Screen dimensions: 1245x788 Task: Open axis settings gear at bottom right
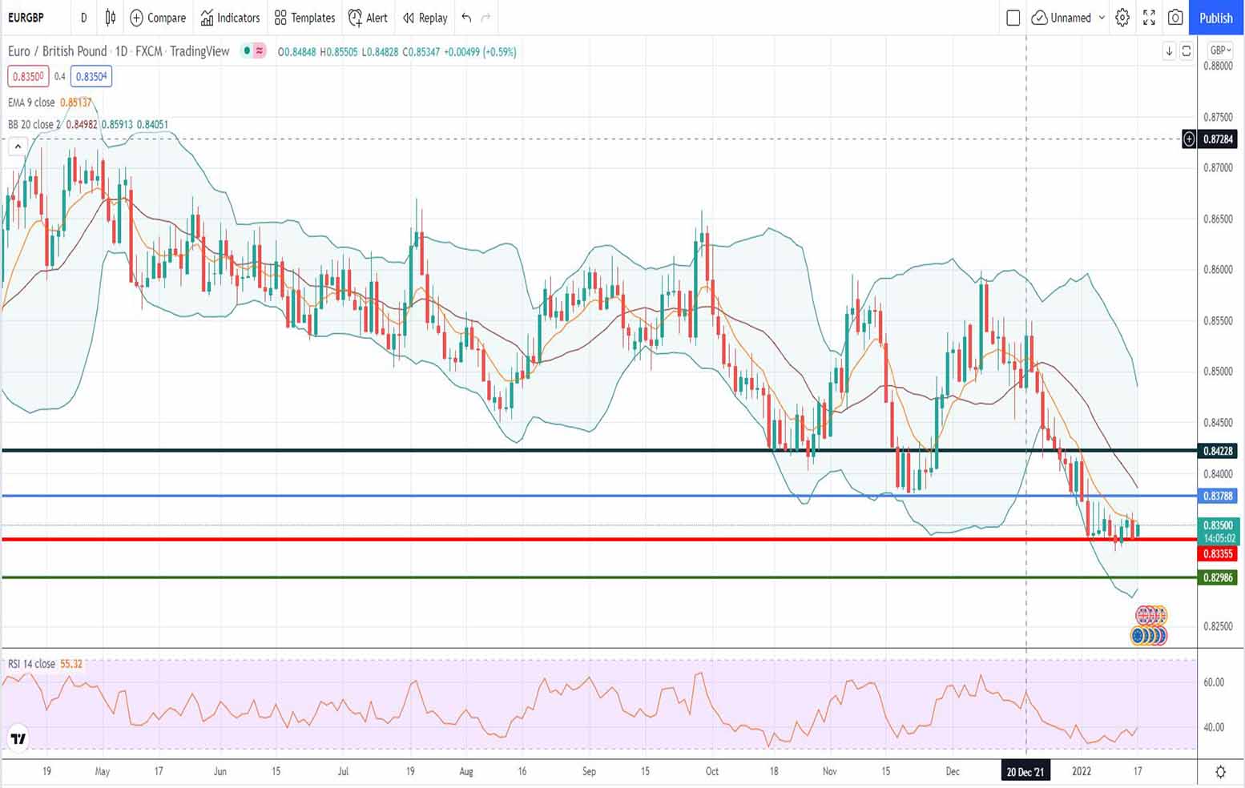click(x=1220, y=772)
